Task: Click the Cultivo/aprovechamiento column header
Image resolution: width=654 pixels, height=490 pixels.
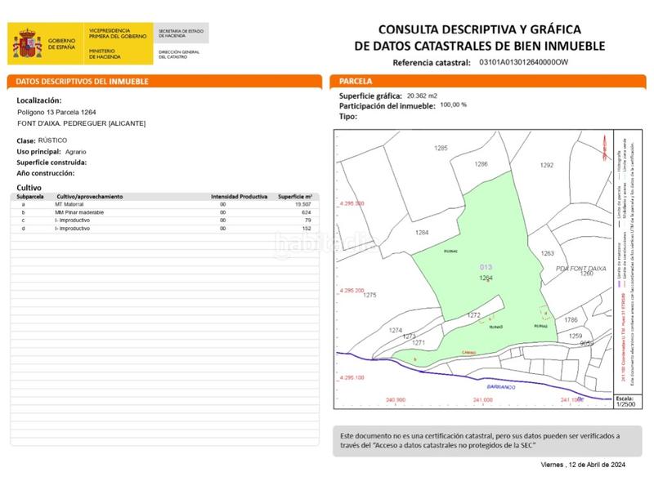Action: (x=89, y=197)
